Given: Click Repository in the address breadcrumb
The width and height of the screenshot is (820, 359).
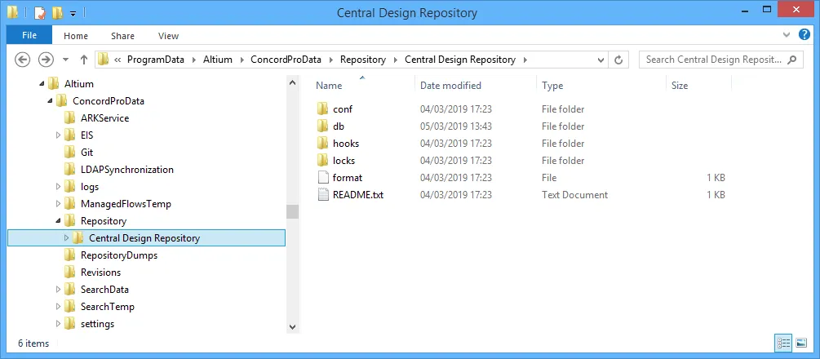Looking at the screenshot, I should [x=363, y=60].
